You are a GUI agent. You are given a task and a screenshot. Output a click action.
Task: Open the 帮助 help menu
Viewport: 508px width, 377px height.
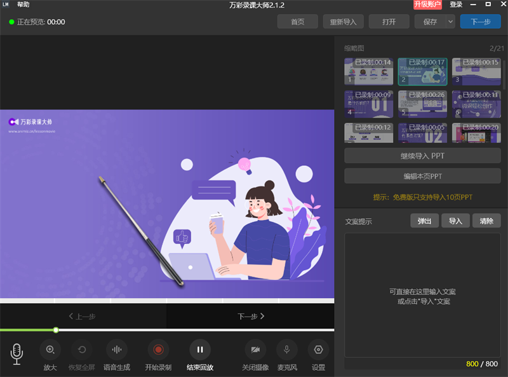[x=23, y=4]
